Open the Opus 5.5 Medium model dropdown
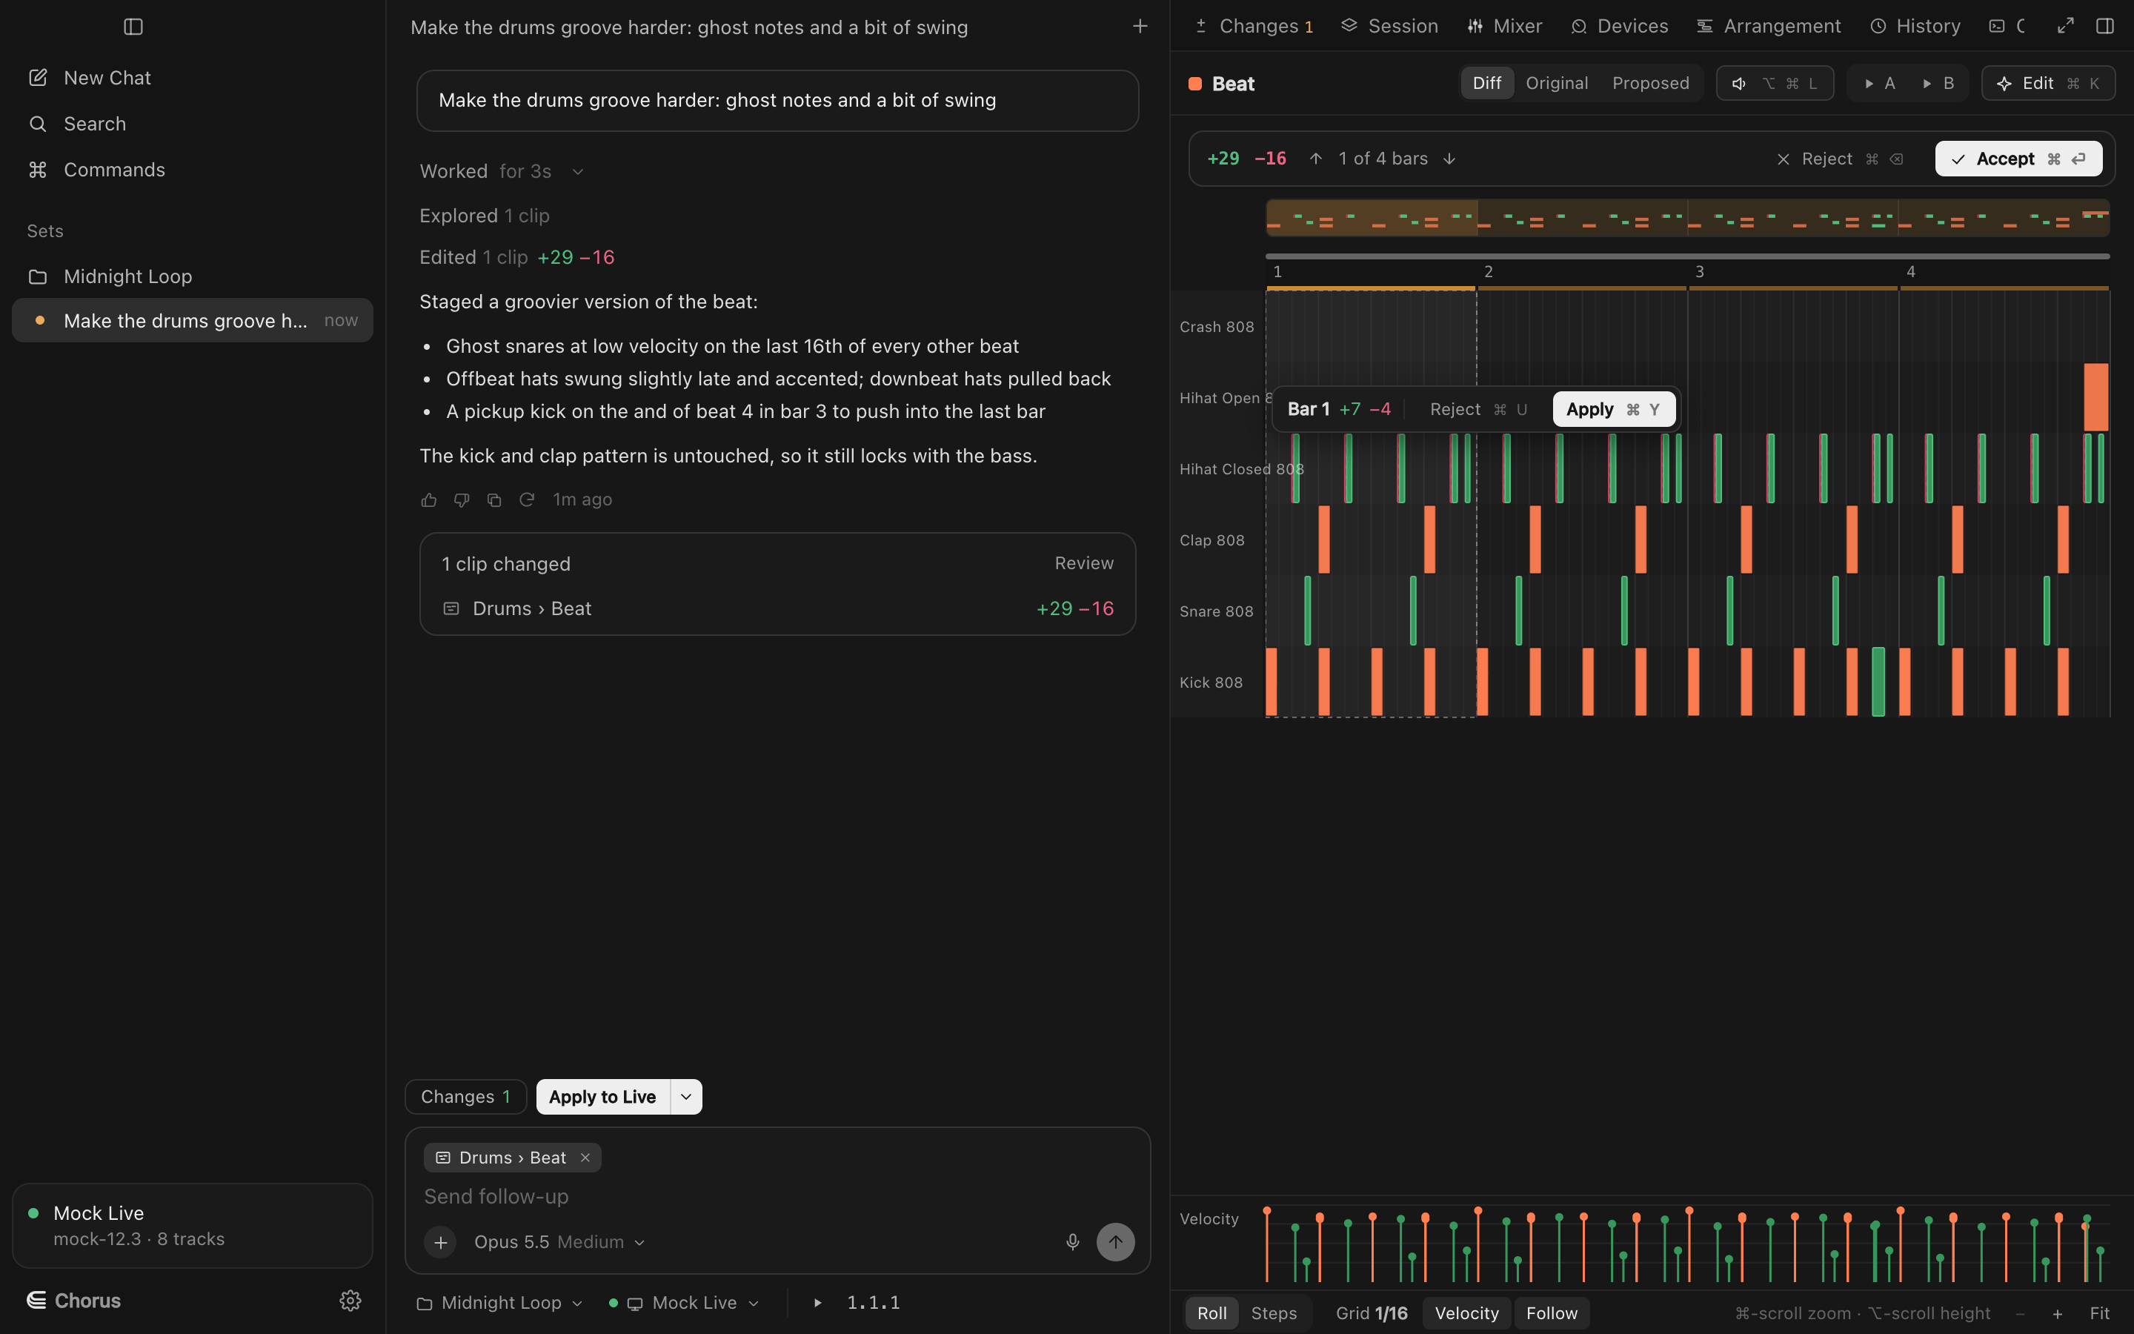The width and height of the screenshot is (2134, 1334). [x=559, y=1241]
